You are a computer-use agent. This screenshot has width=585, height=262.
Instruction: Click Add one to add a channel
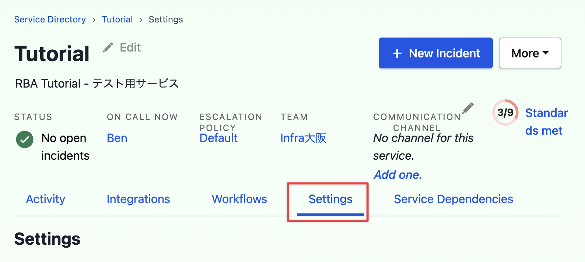(x=397, y=174)
